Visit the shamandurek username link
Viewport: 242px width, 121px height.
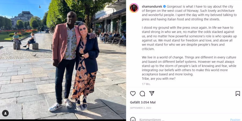152,6
